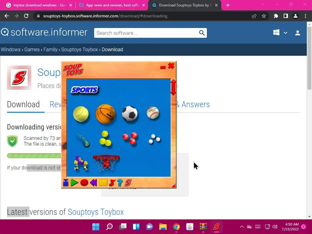Open Toybox help question mark

pos(120,183)
